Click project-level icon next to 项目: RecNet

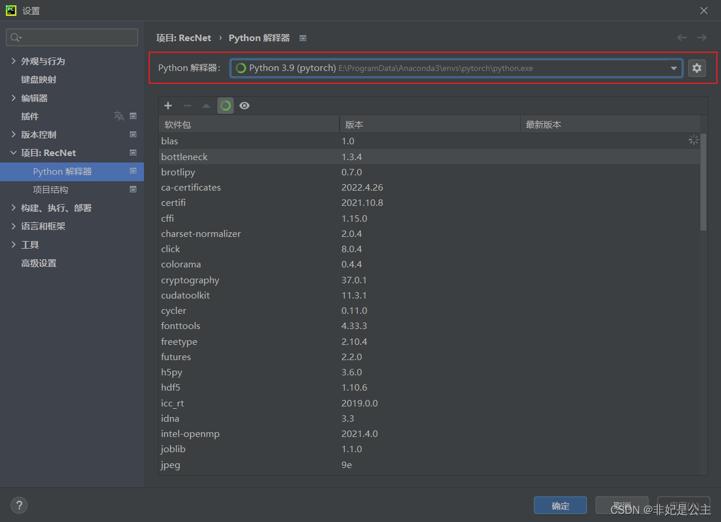pos(133,152)
